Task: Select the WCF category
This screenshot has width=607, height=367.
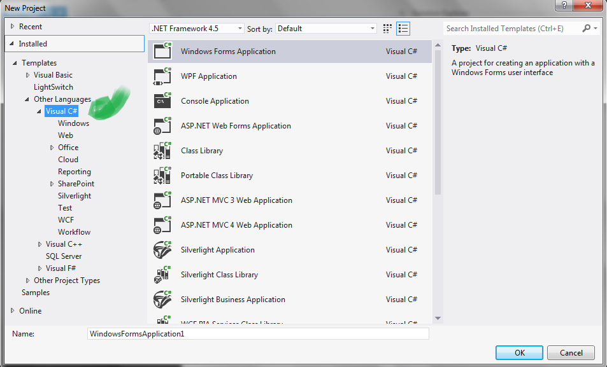Action: [x=66, y=219]
